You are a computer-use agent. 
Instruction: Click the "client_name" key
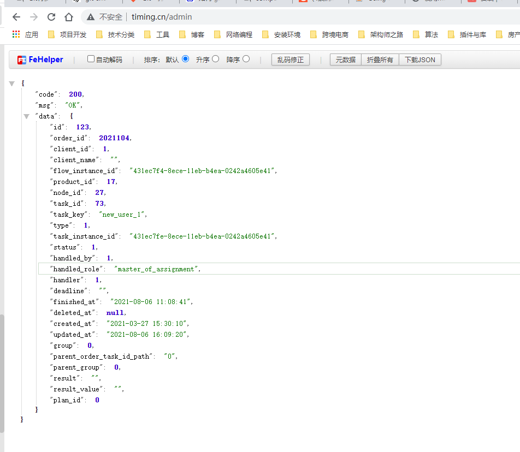pos(74,160)
